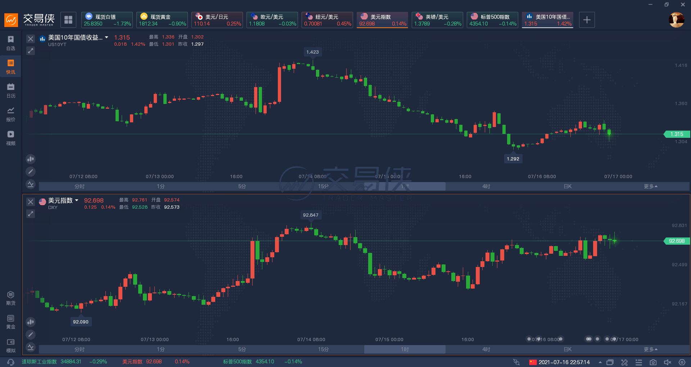
Task: Open the 自选 watchlist sidebar icon
Action: 11,43
